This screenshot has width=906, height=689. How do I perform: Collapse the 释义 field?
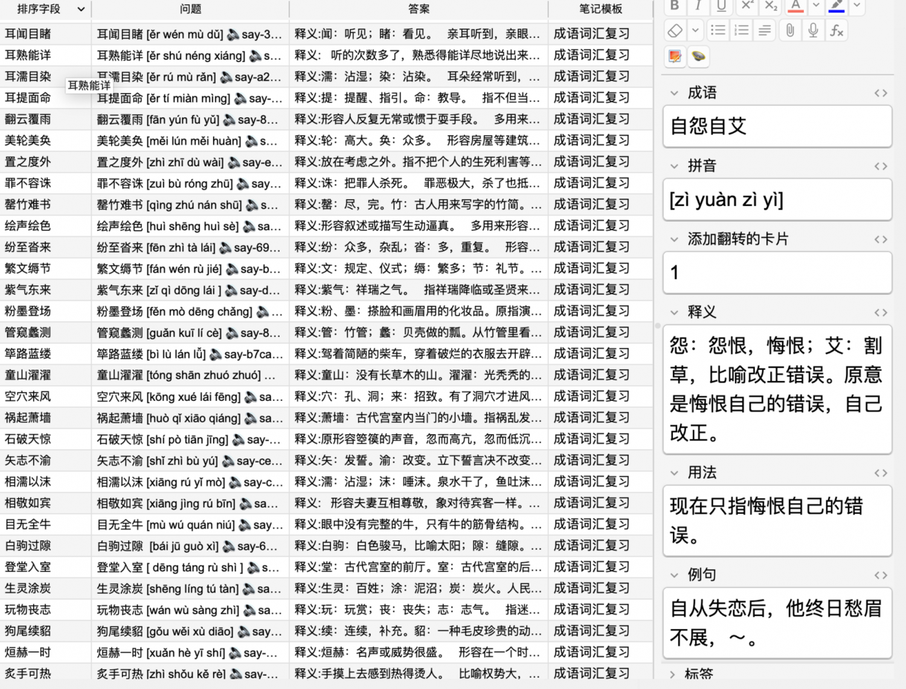(x=674, y=312)
